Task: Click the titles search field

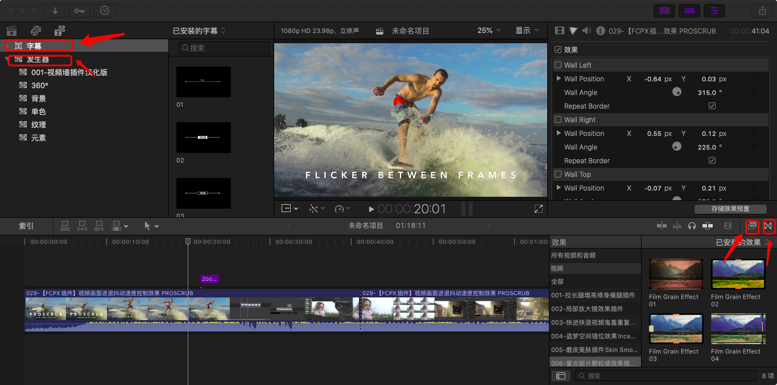Action: point(224,48)
